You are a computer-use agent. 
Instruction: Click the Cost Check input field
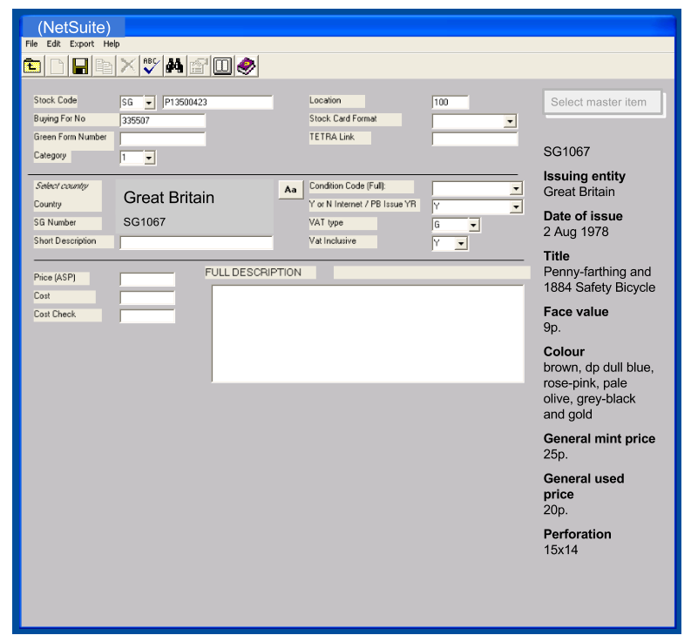click(147, 316)
